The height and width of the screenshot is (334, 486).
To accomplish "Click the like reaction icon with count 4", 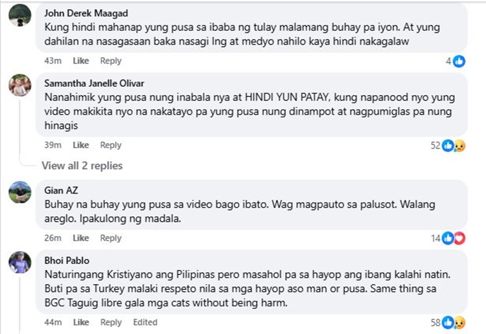I will tap(459, 61).
